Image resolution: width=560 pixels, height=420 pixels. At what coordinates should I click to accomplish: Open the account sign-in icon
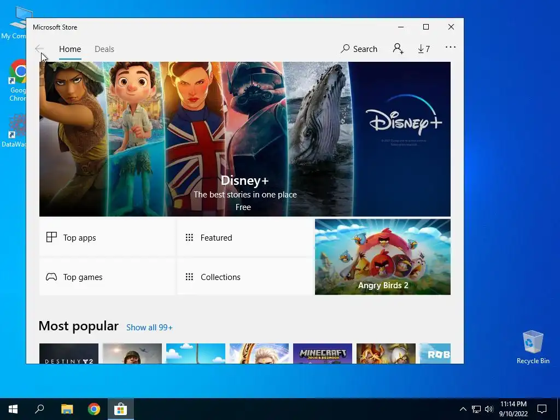[398, 49]
